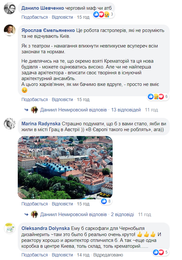Click reply arrow under Marina Radynska's comment
The width and height of the screenshot is (182, 260).
(26, 214)
